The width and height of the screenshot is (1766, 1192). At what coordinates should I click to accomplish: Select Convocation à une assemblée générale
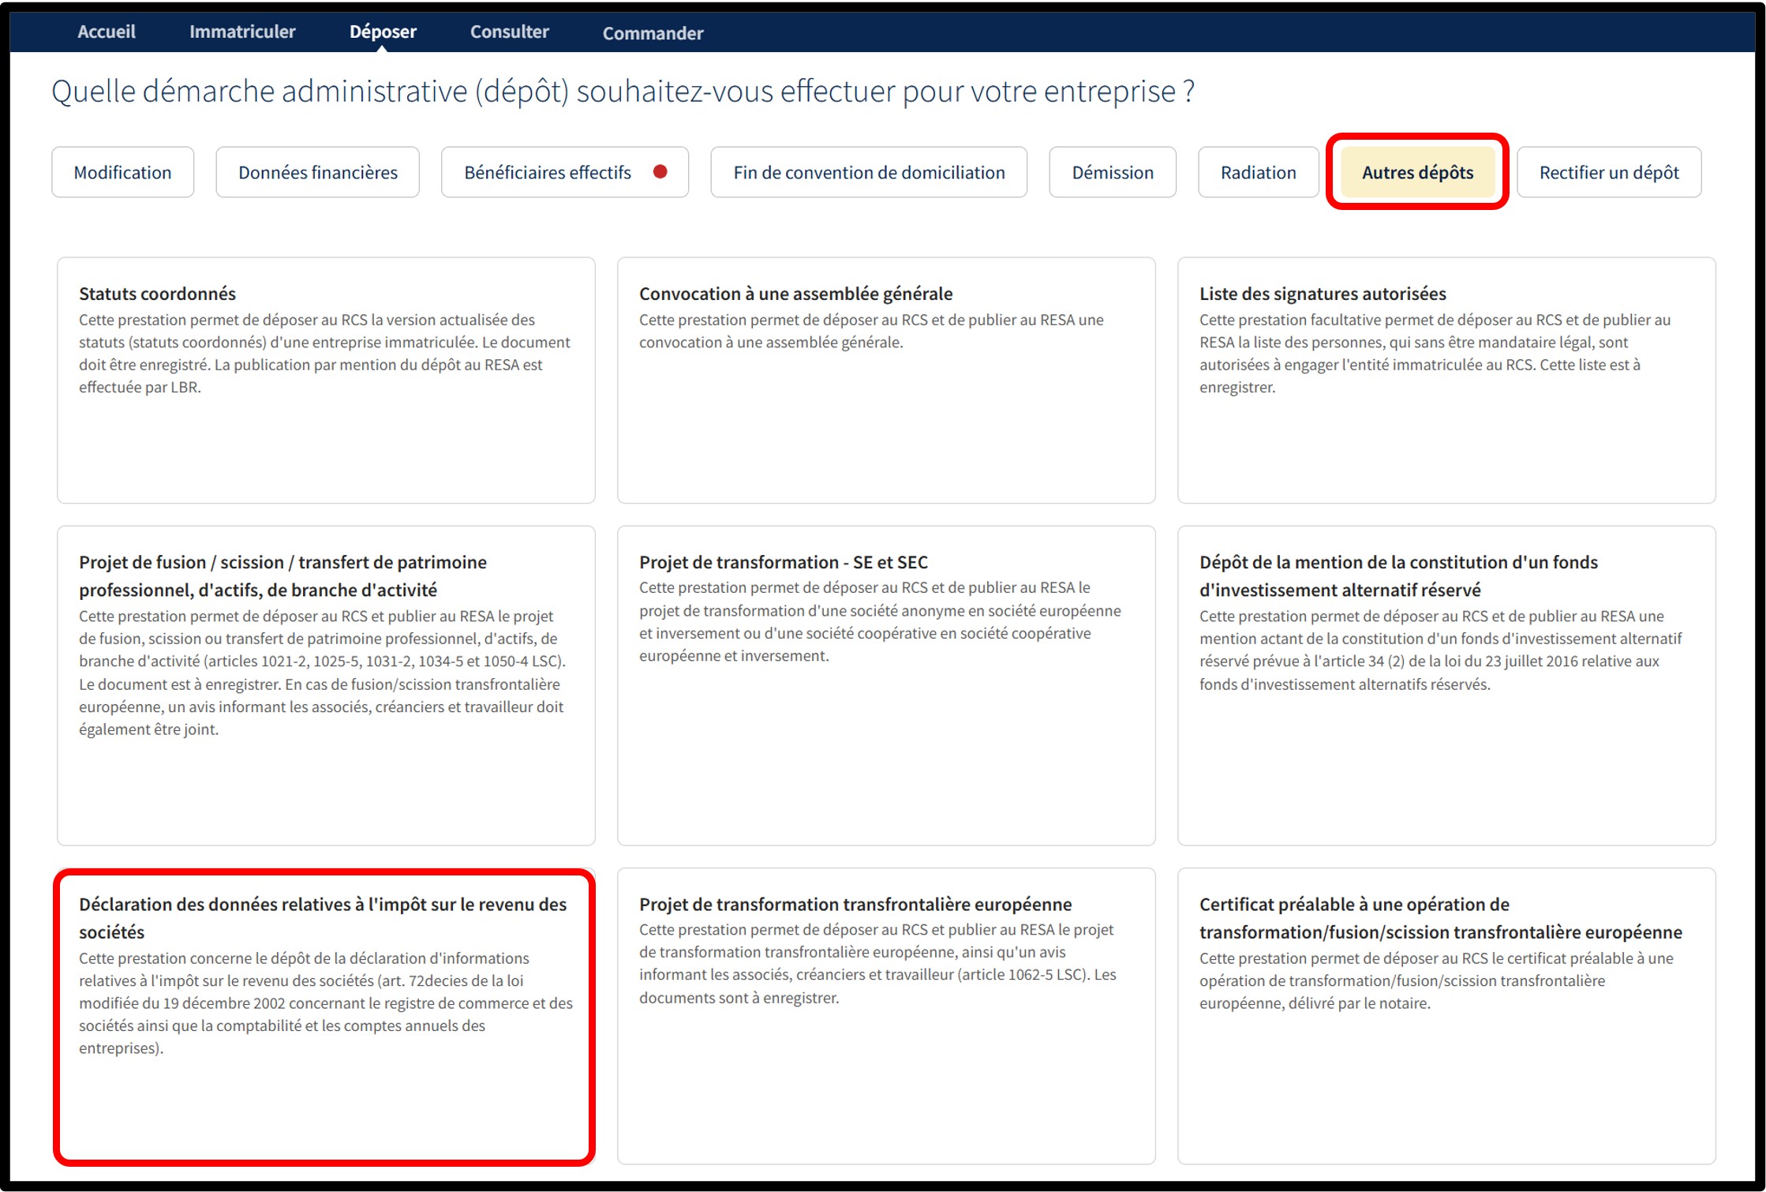[x=885, y=380]
